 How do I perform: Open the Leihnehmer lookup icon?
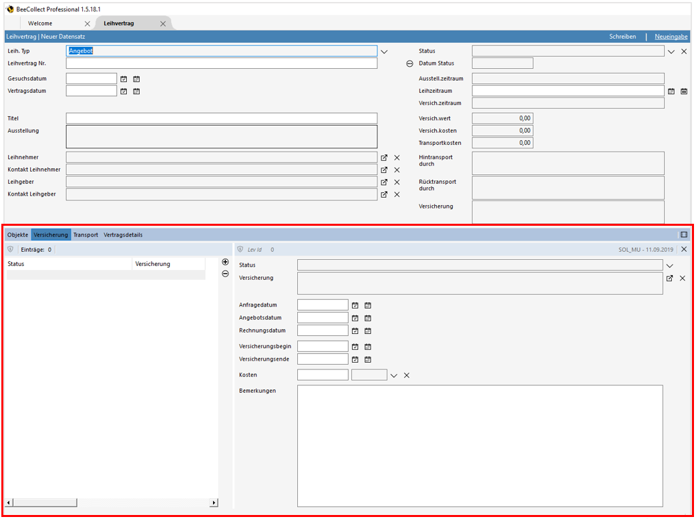(383, 157)
